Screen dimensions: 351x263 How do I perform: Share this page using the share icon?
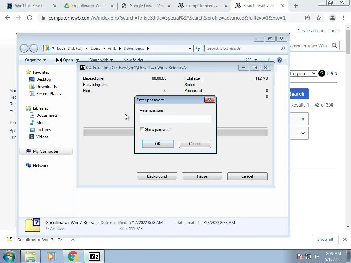[307, 18]
